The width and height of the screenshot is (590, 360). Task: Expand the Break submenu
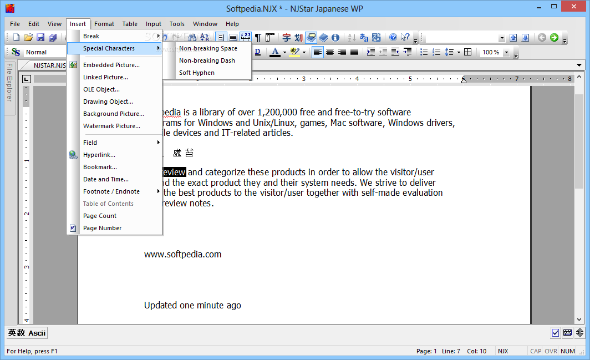pos(114,36)
